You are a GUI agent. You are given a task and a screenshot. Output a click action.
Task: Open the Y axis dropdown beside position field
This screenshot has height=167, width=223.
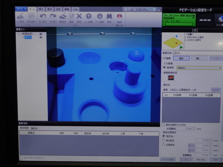click(191, 150)
